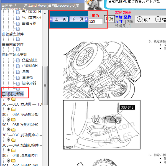Screen dimensions: 166x166
Task: Click the 放大 zoom in magnifier icon
Action: pyautogui.click(x=140, y=19)
